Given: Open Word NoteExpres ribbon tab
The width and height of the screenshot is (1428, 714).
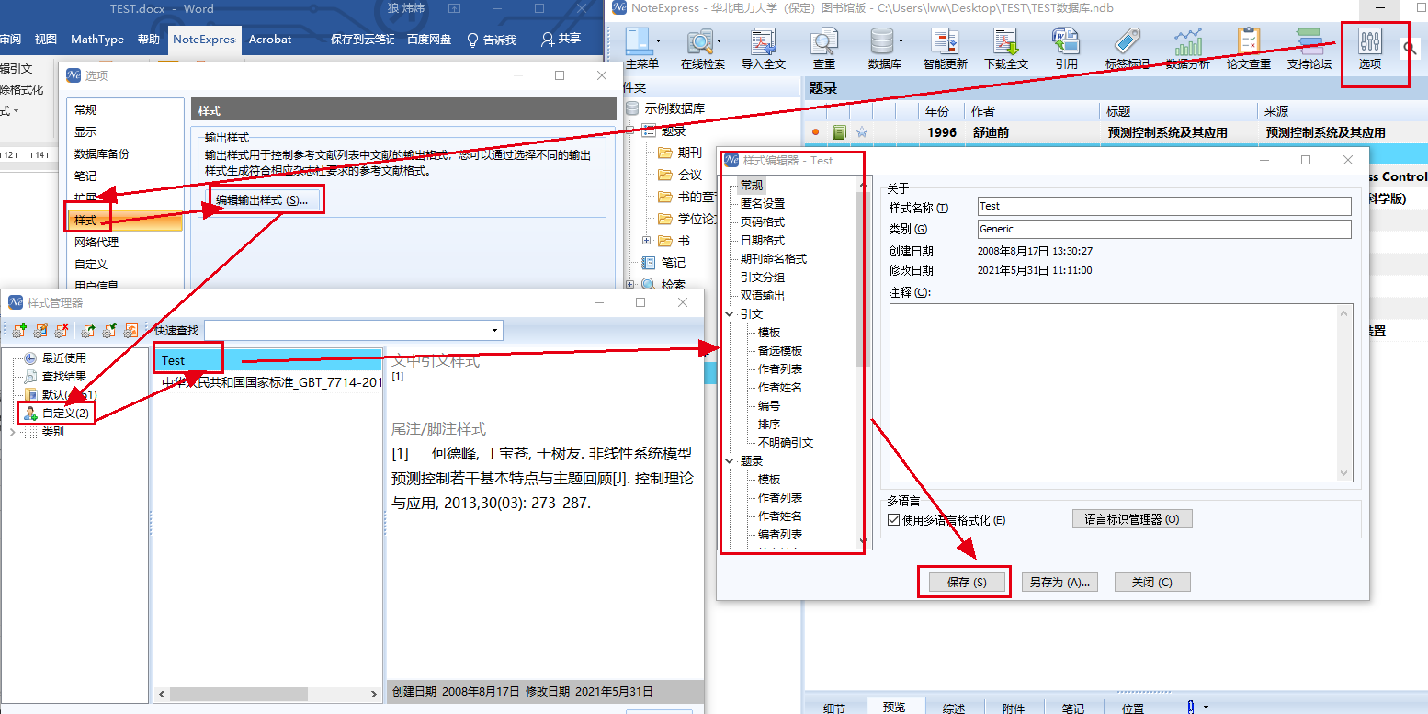Looking at the screenshot, I should (x=204, y=39).
